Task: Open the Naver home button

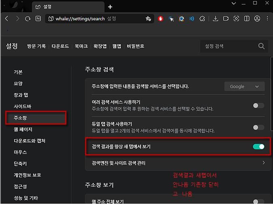Action: [x=38, y=19]
